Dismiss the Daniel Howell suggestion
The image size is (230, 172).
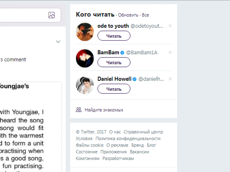(170, 79)
